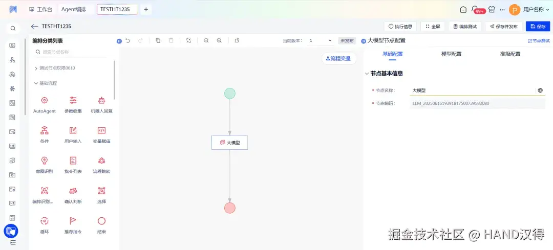The width and height of the screenshot is (553, 250).
Task: Switch to the 高级配置 tab
Action: coord(511,54)
